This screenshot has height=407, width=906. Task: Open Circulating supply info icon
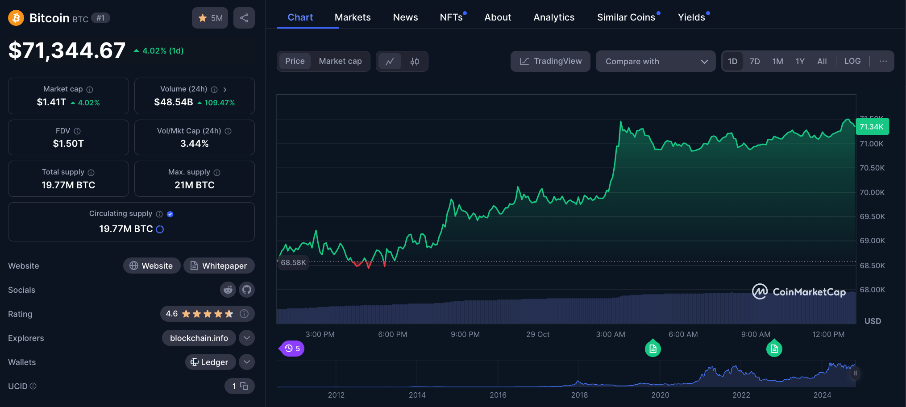click(x=159, y=214)
